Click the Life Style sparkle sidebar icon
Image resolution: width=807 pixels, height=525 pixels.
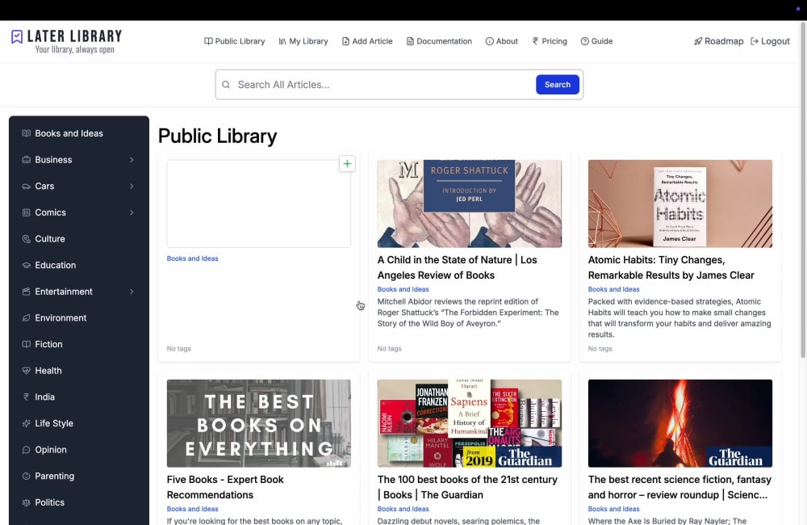pos(27,423)
